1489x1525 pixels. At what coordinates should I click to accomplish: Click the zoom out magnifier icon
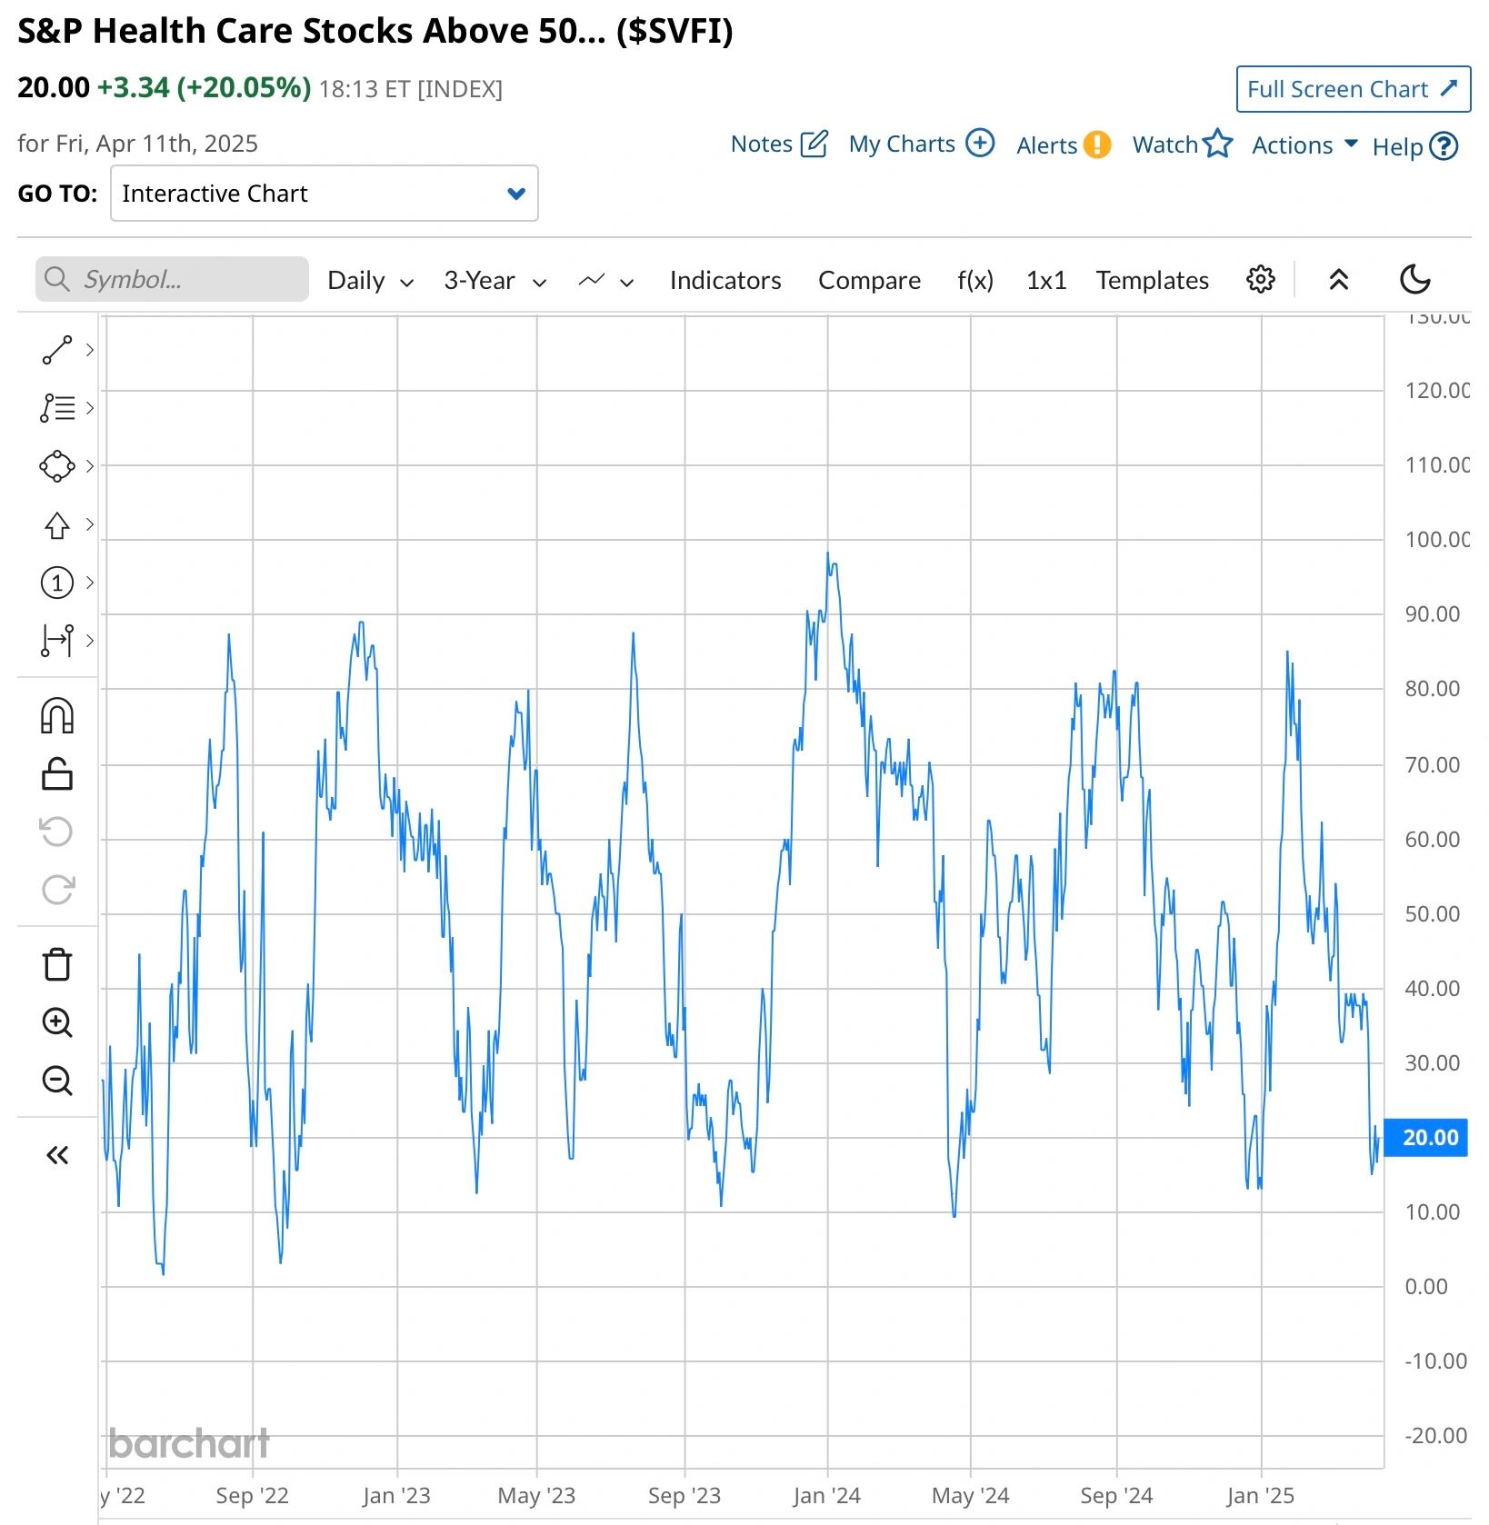[x=57, y=1081]
